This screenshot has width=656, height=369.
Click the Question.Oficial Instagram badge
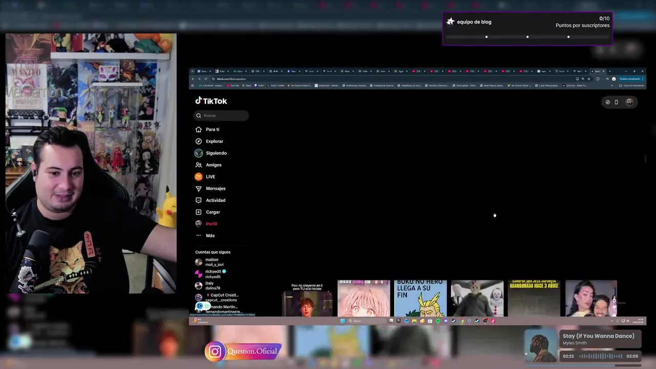[243, 352]
